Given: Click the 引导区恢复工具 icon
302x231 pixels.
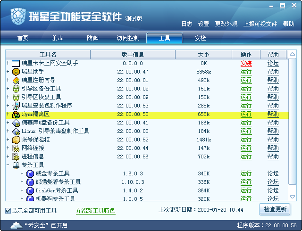Looking at the screenshot, I should 16,97.
